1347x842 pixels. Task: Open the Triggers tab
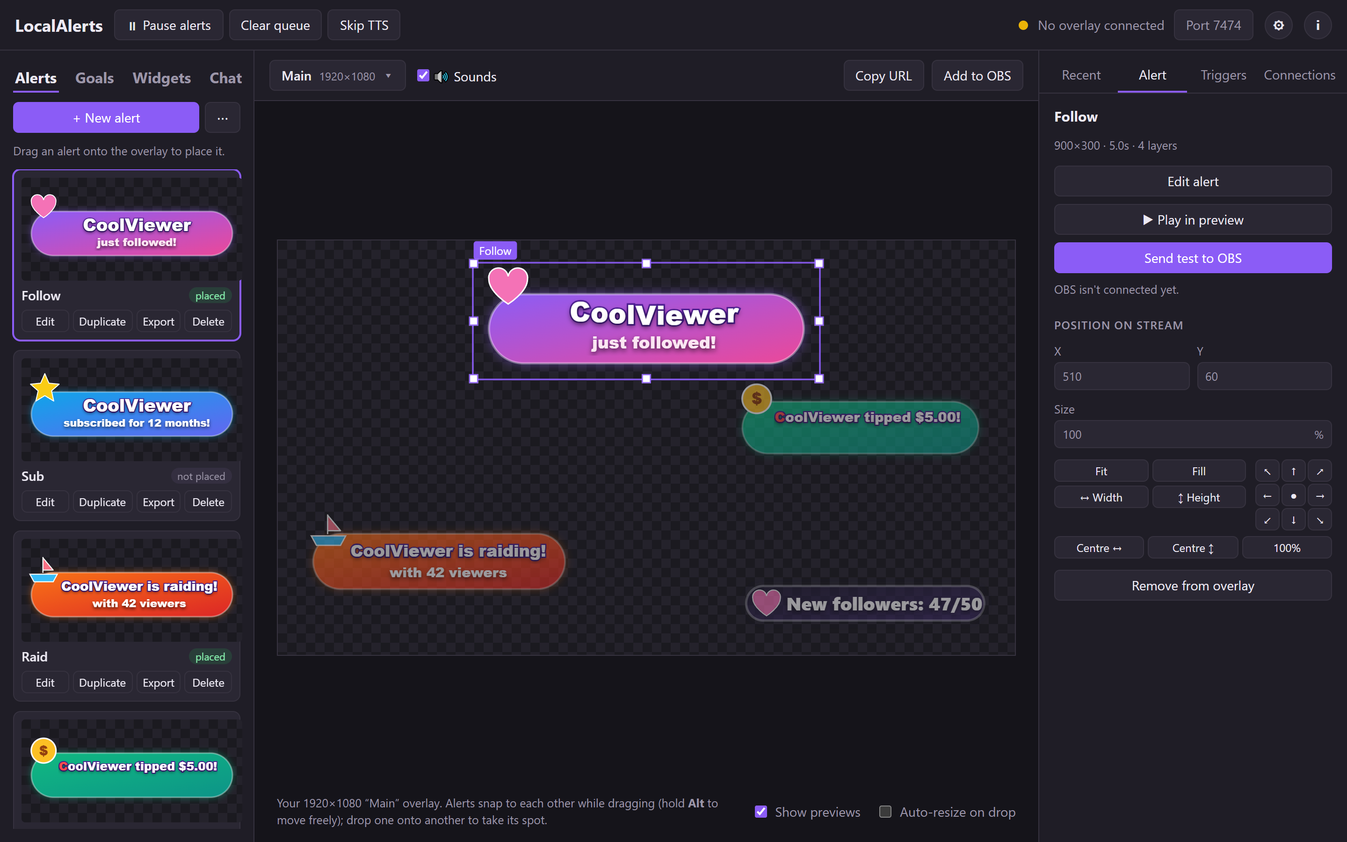pos(1223,75)
